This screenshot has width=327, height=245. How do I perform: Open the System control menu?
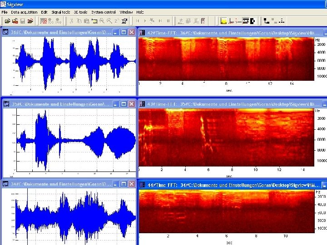(x=104, y=12)
